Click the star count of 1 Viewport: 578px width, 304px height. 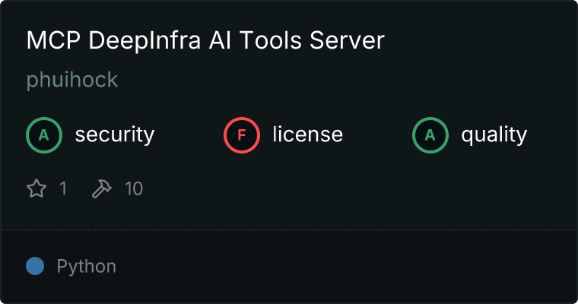point(62,188)
